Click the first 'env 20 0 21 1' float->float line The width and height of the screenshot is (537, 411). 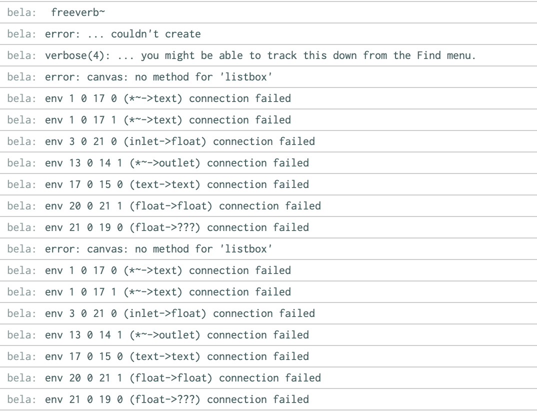[x=182, y=206]
